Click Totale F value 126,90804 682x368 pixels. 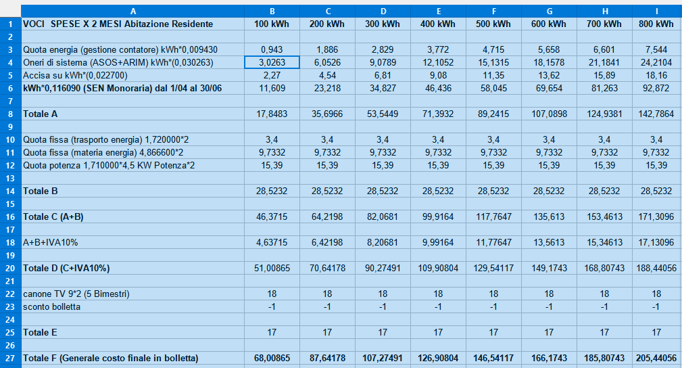point(438,359)
